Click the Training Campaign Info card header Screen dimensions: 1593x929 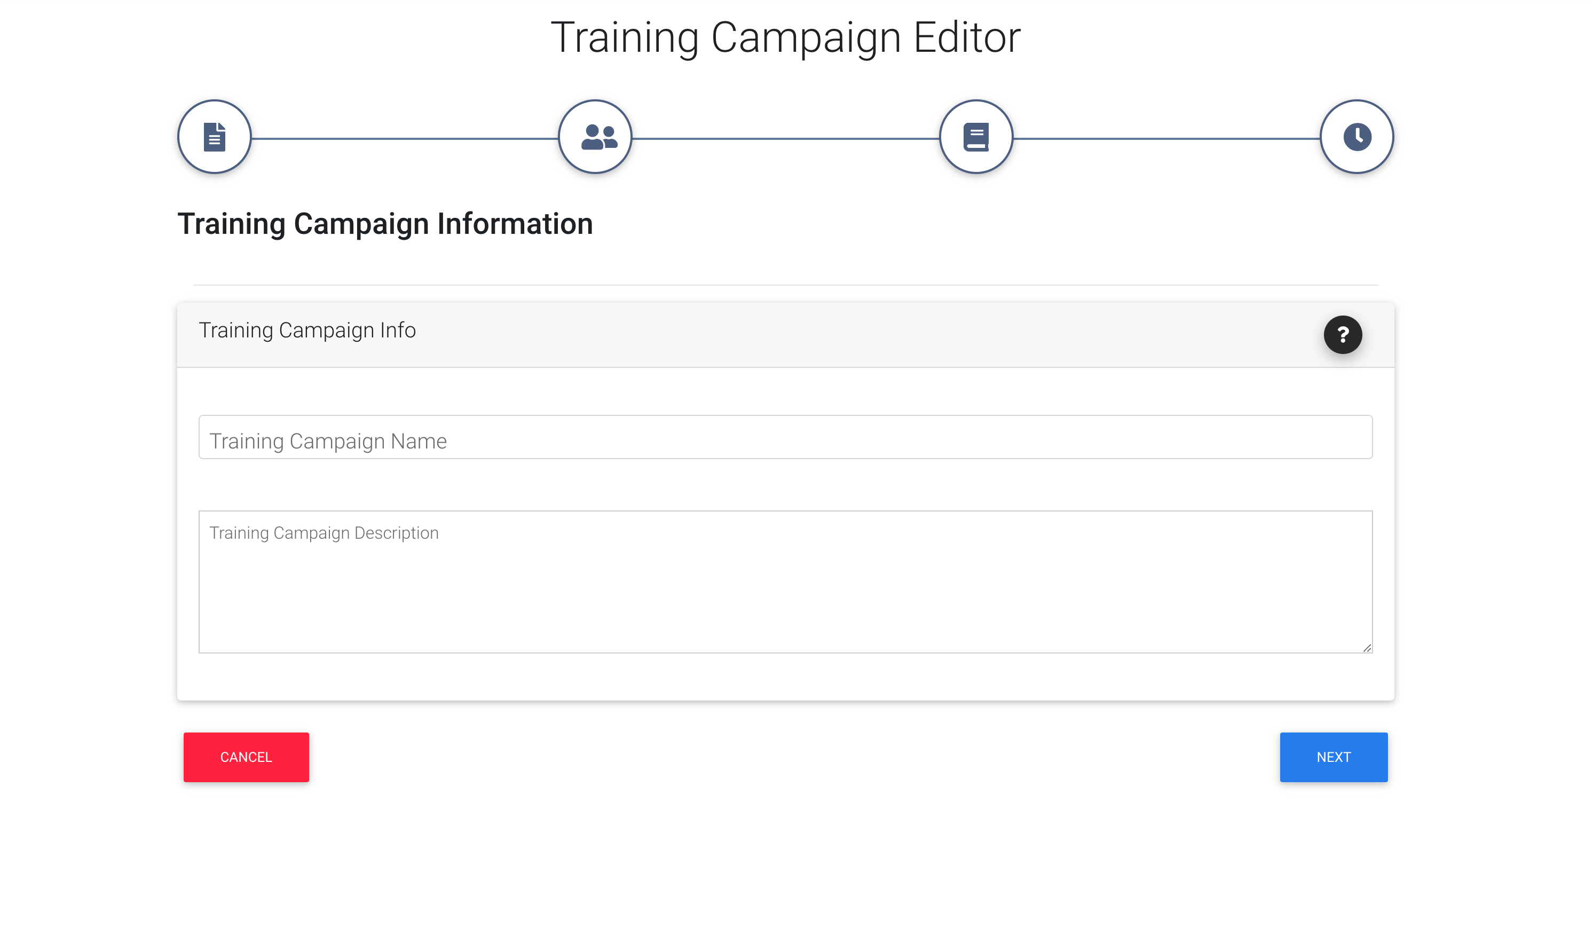(786, 335)
